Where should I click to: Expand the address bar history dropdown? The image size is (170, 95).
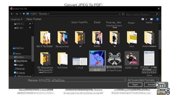pyautogui.click(x=120, y=14)
